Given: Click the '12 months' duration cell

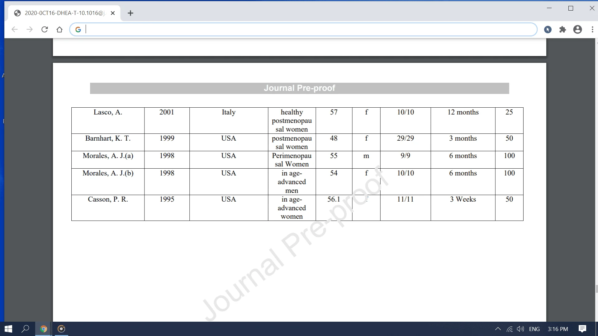Looking at the screenshot, I should click(463, 121).
